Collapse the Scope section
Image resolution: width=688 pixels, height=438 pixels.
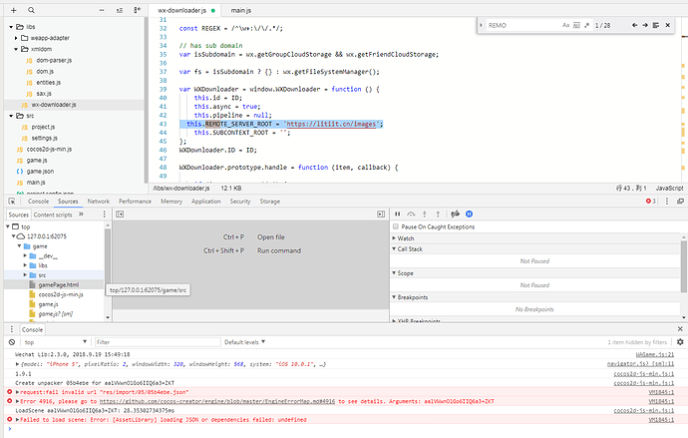pos(394,273)
